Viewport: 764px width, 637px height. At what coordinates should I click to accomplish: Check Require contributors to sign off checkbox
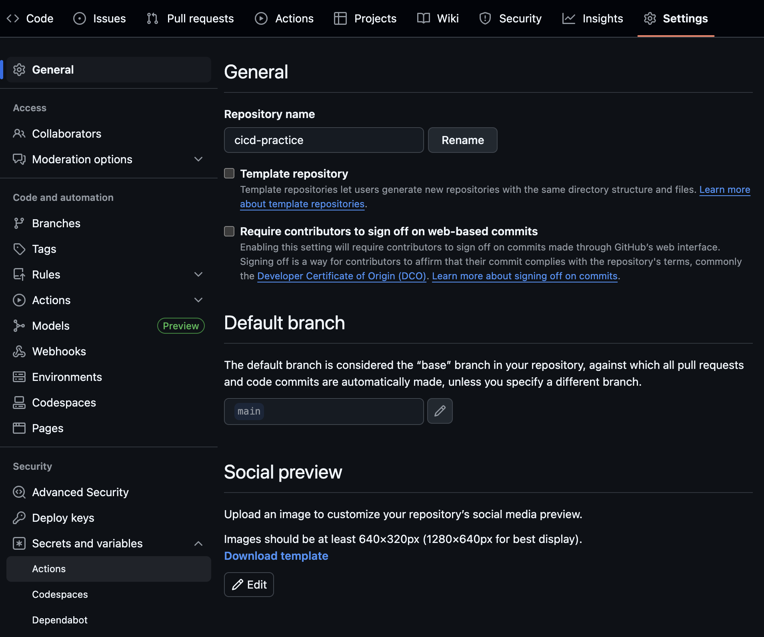coord(229,231)
